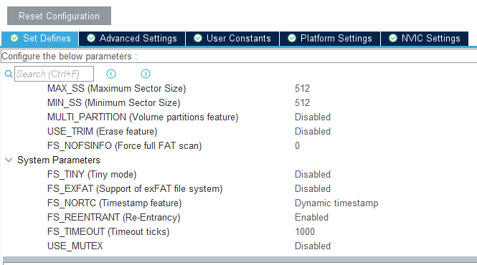Click in the Search (Ctrl+F) field

[54, 74]
